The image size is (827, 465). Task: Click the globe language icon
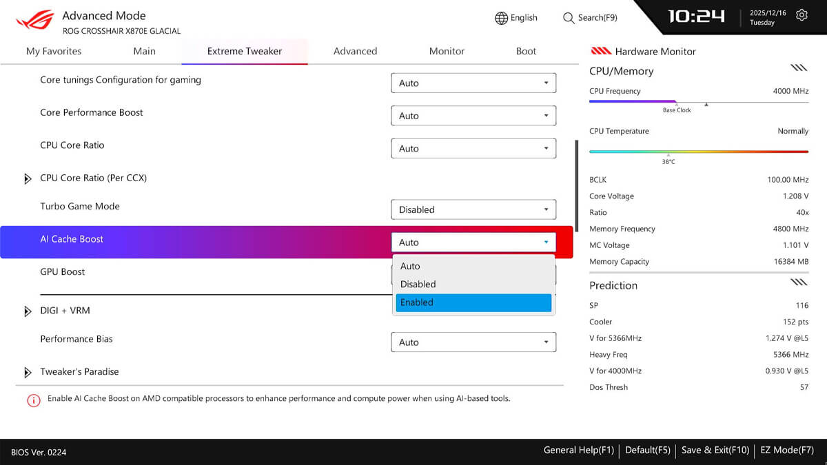click(x=501, y=18)
